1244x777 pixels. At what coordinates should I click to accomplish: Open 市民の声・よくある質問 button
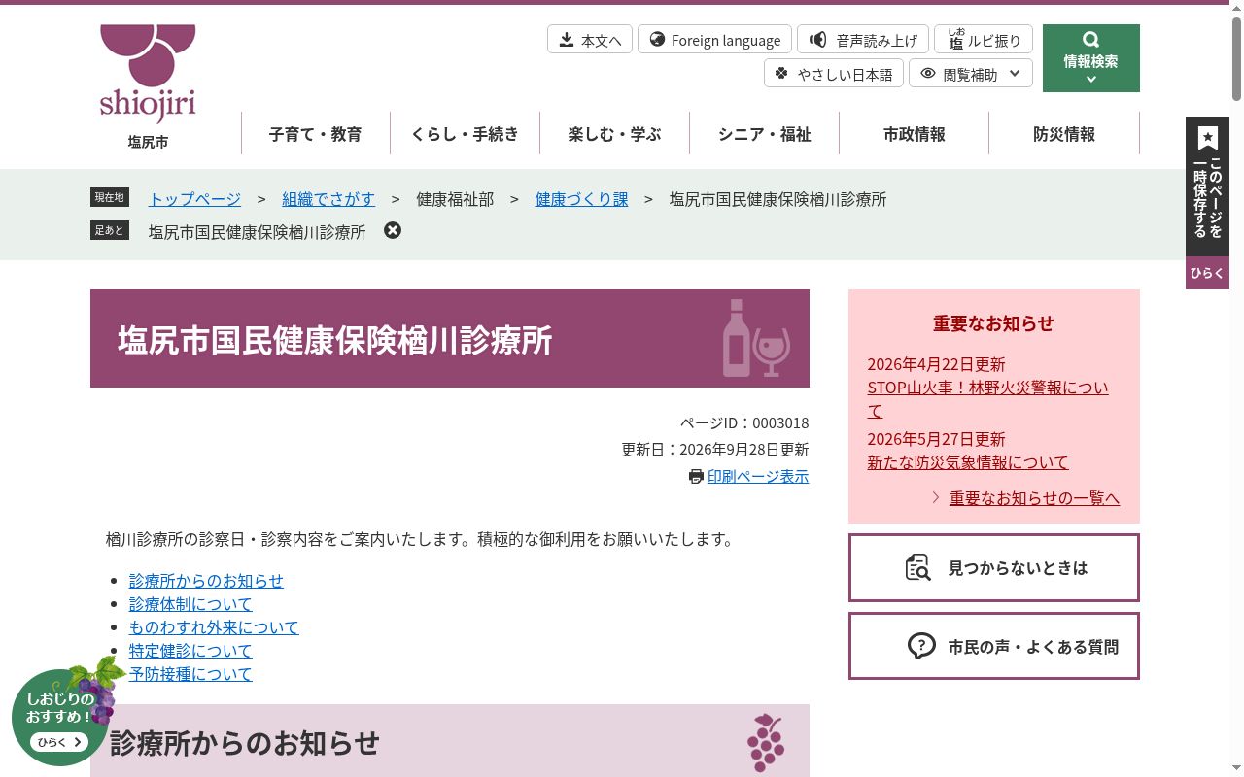[994, 646]
